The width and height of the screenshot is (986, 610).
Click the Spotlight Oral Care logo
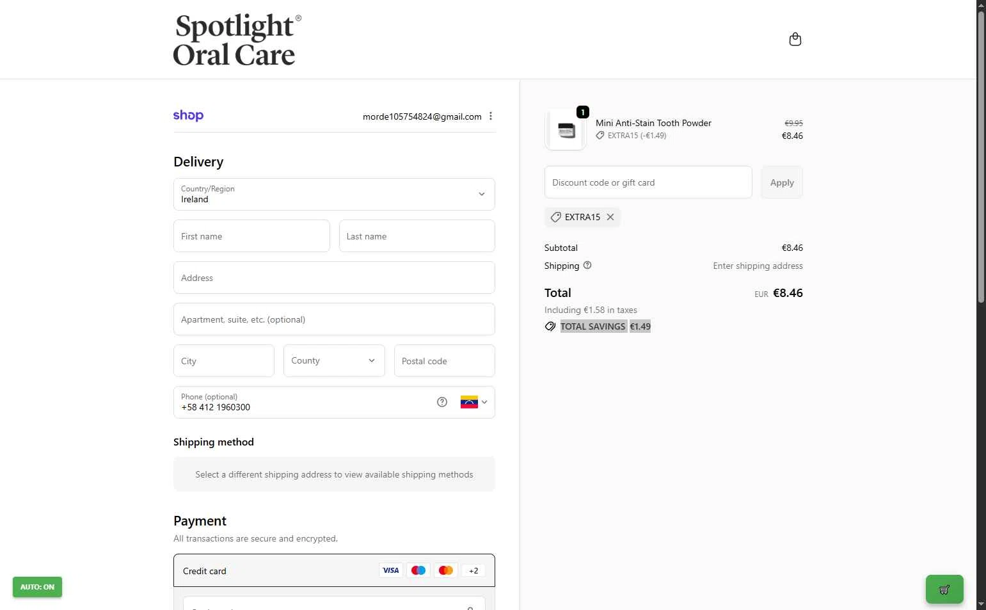(237, 40)
